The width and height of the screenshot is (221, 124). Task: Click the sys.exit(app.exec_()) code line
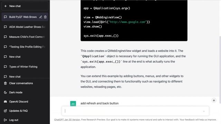point(101,36)
